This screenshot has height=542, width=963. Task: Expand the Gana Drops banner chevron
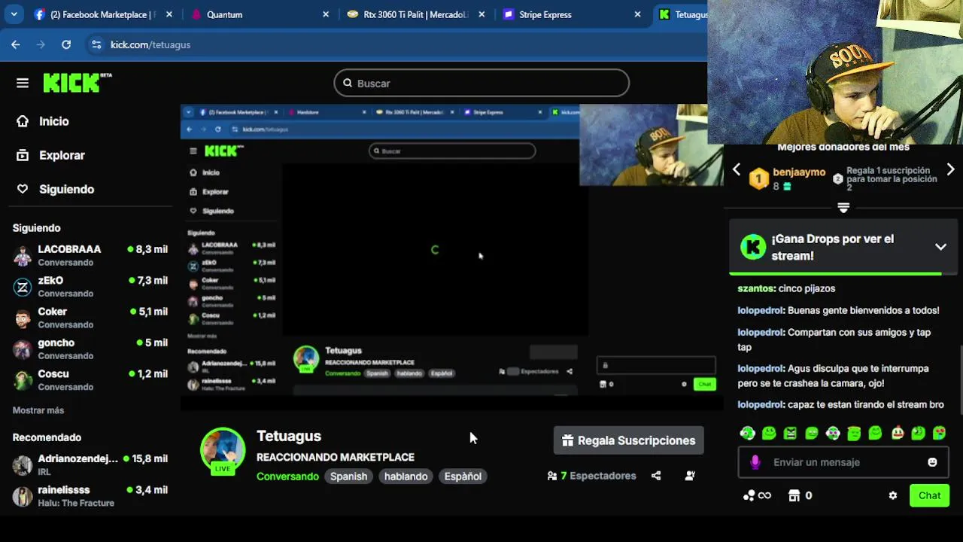[x=940, y=247]
